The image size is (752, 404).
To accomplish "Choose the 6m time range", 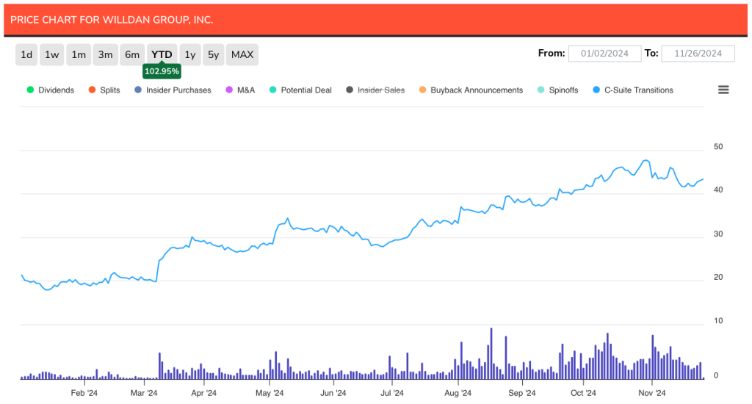I will pyautogui.click(x=132, y=54).
